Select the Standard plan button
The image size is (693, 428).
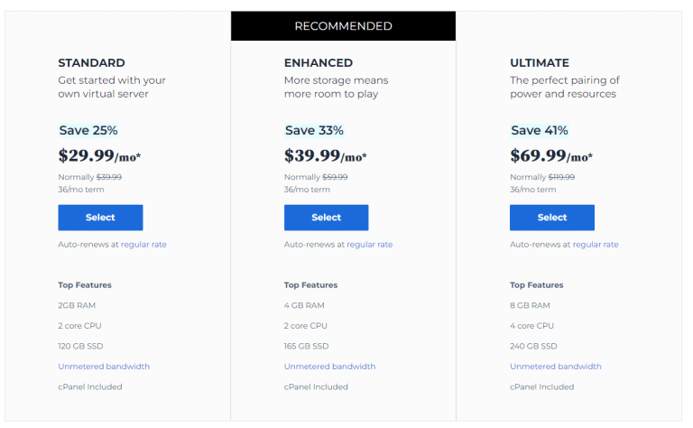pos(100,218)
